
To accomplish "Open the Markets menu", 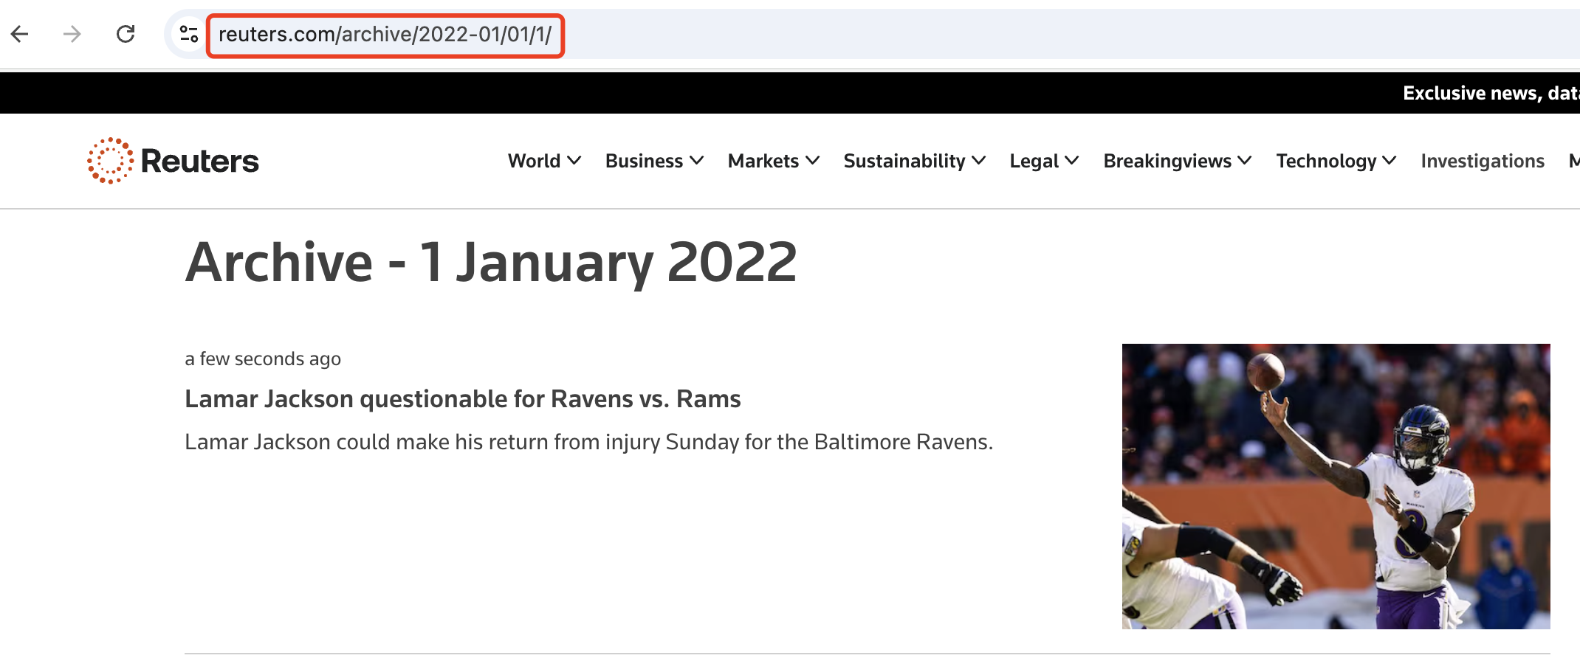I will pos(774,161).
